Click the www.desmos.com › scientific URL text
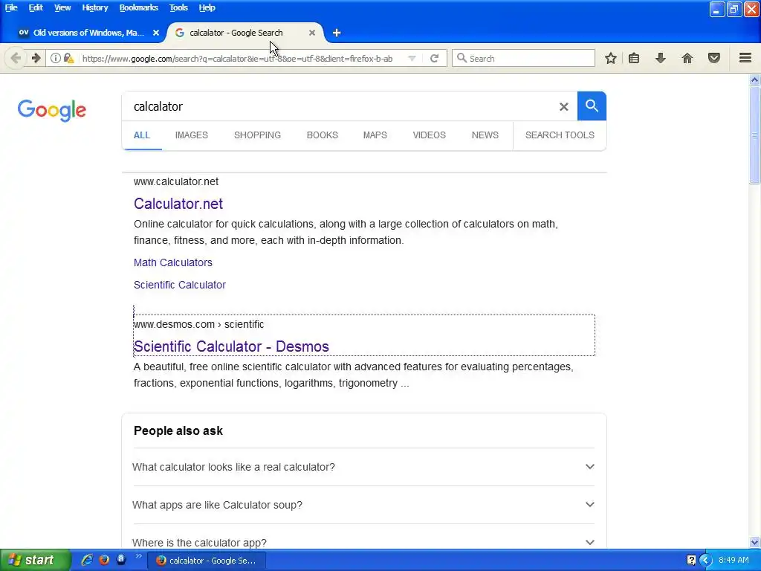The image size is (761, 571). [198, 324]
